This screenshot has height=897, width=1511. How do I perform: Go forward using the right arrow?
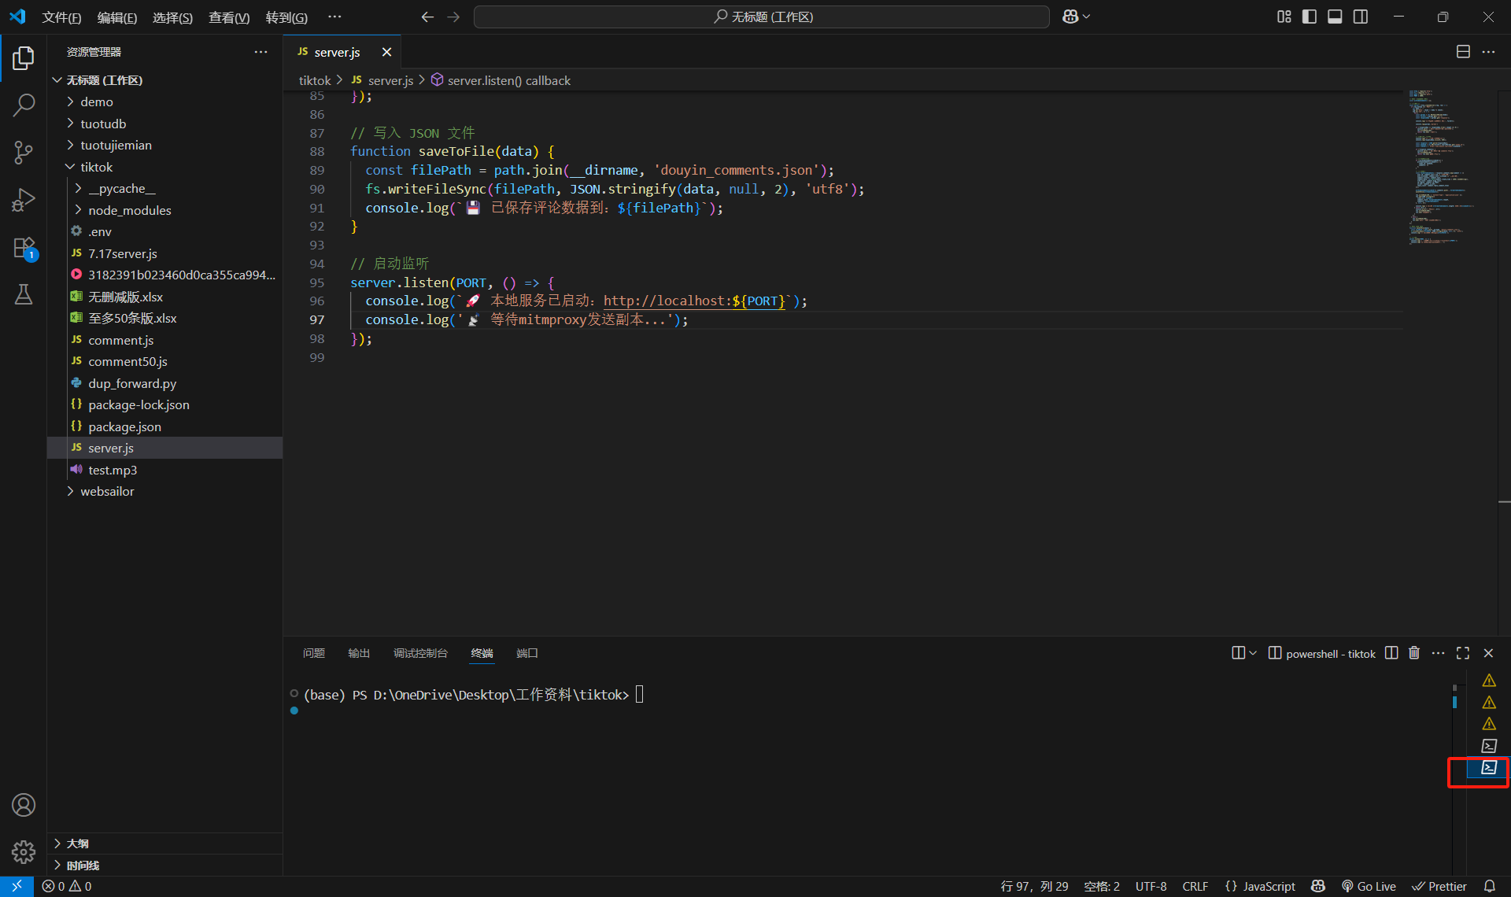pyautogui.click(x=453, y=17)
